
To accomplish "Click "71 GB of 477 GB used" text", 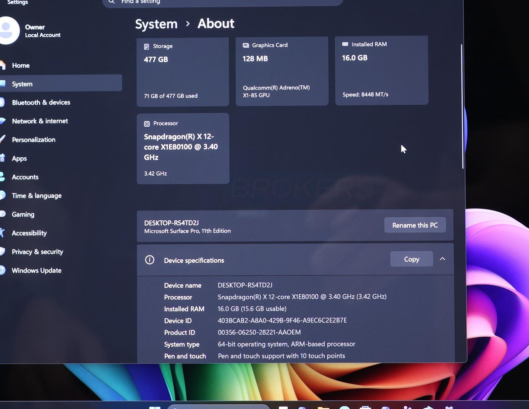I will click(171, 96).
